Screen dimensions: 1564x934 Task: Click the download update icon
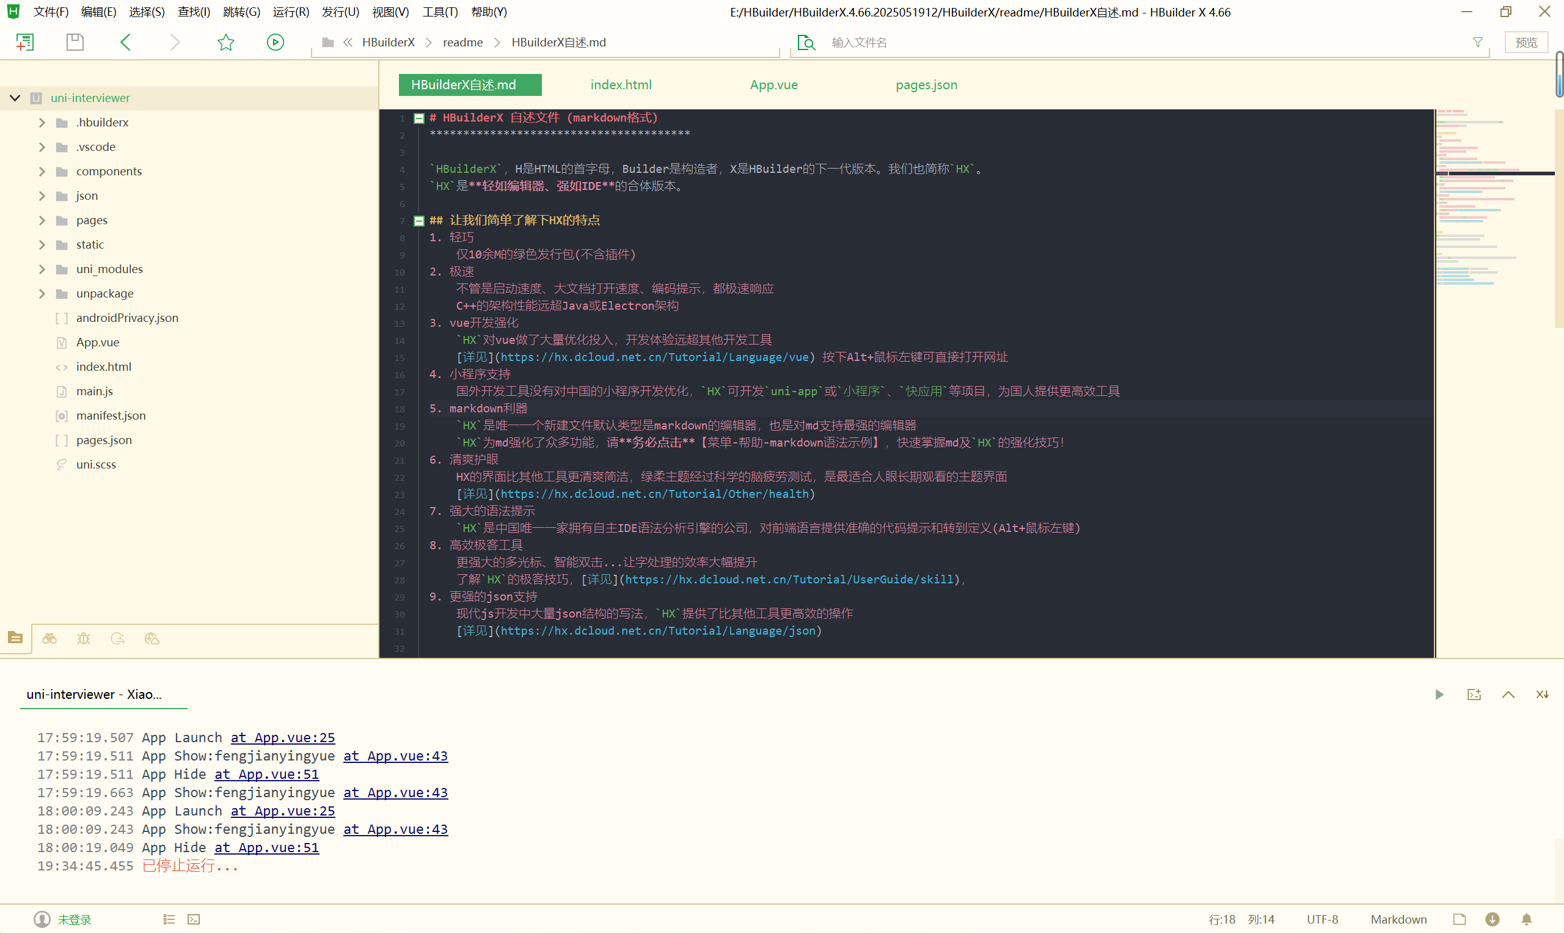[x=1493, y=919]
